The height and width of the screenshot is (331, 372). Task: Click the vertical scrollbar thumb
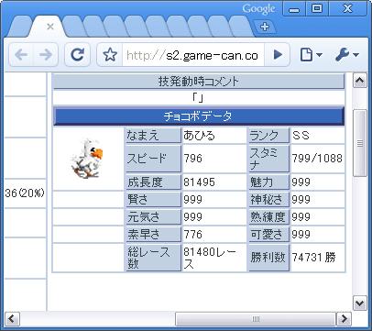click(x=360, y=143)
